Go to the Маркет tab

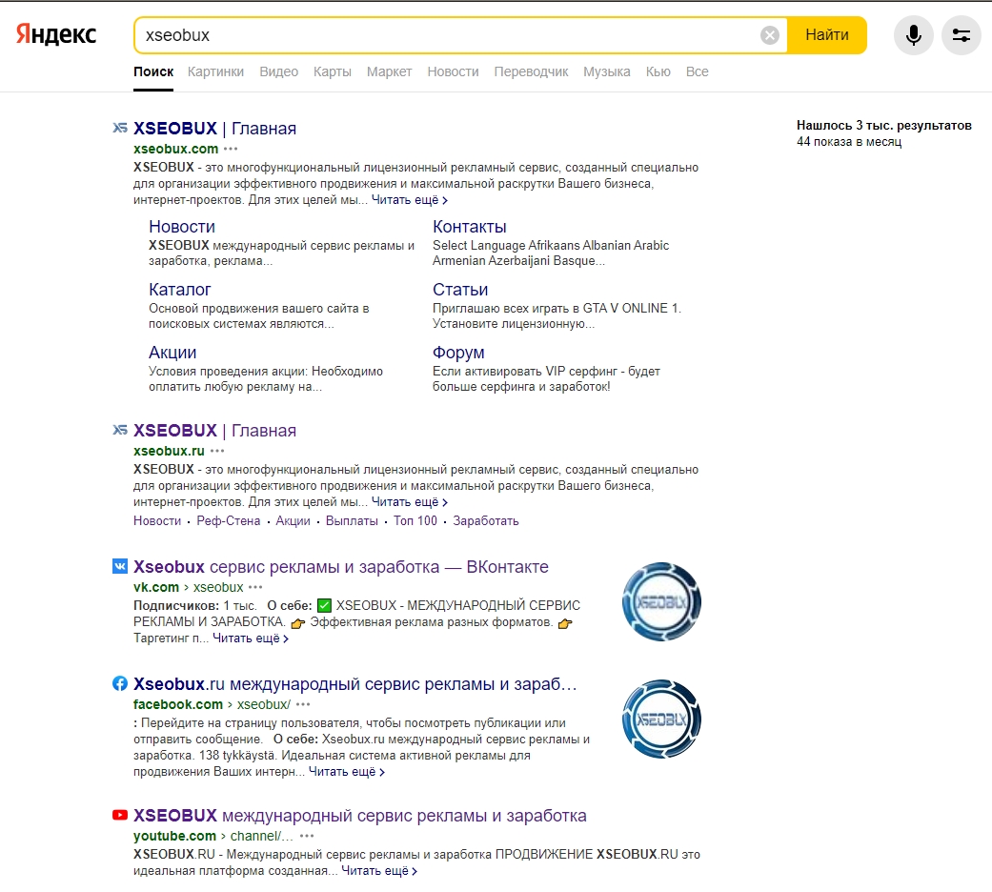389,71
